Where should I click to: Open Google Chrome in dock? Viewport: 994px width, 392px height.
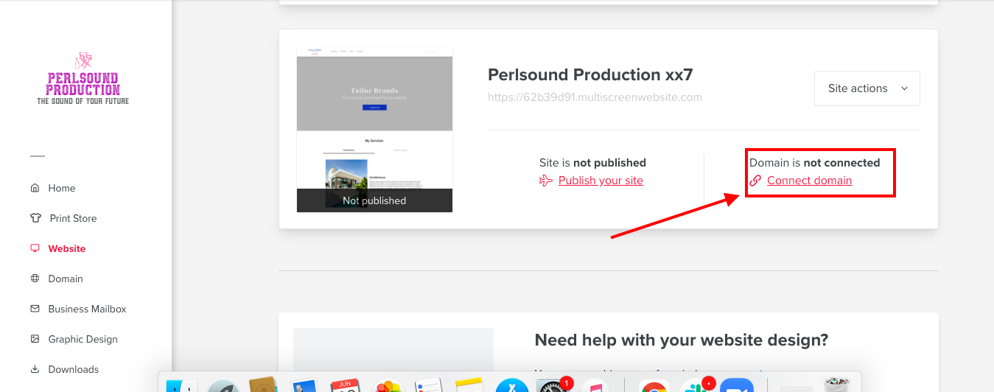point(653,386)
